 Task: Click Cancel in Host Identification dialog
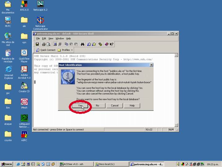point(115,106)
